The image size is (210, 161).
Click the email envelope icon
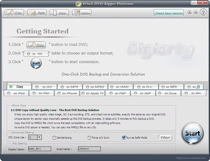[x=196, y=12]
